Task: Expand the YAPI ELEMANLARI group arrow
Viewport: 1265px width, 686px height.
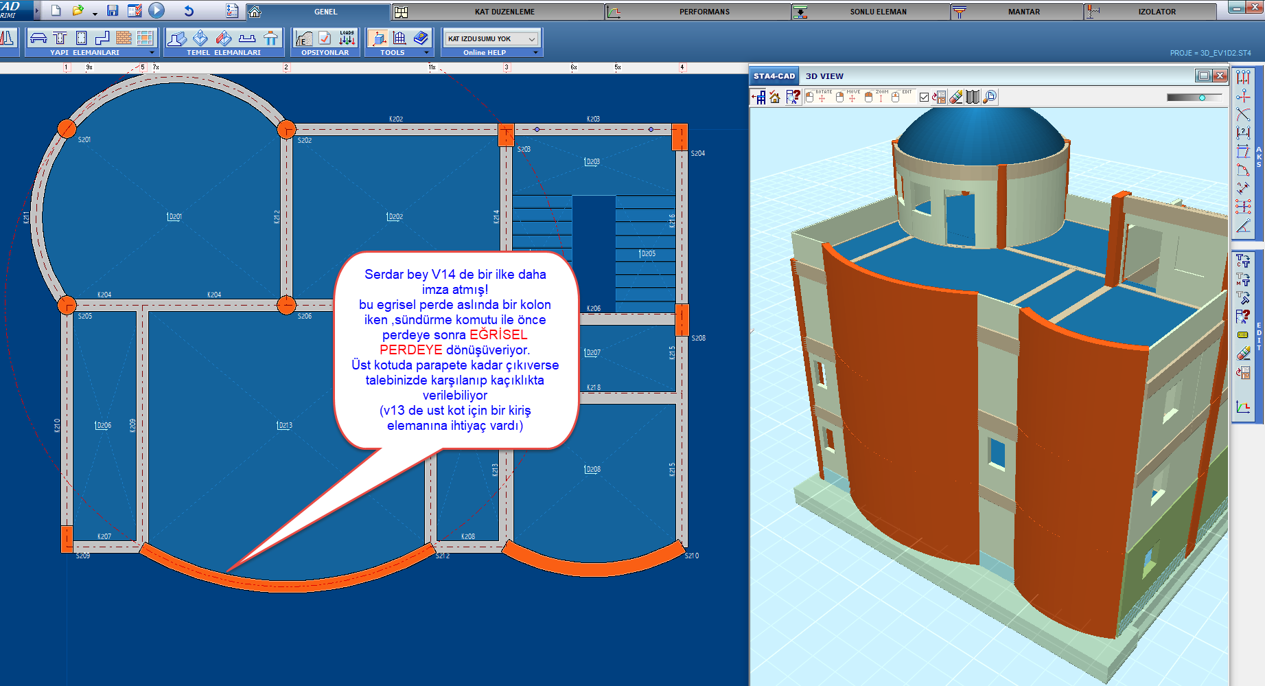Action: (x=152, y=53)
